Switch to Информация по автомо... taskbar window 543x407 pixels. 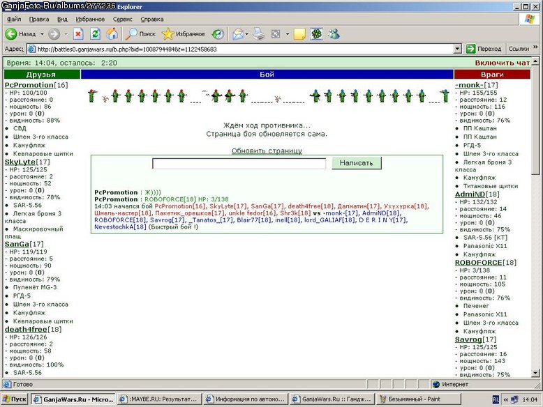click(x=246, y=399)
